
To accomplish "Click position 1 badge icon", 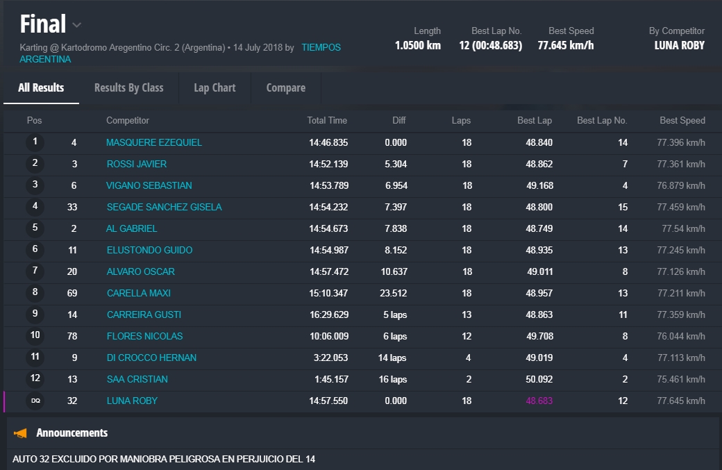I will point(35,142).
